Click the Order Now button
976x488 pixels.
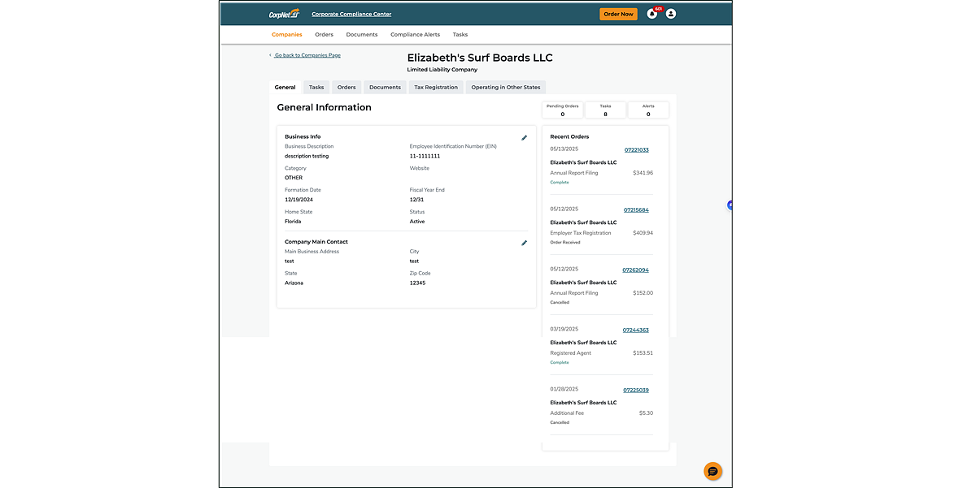[x=618, y=14]
